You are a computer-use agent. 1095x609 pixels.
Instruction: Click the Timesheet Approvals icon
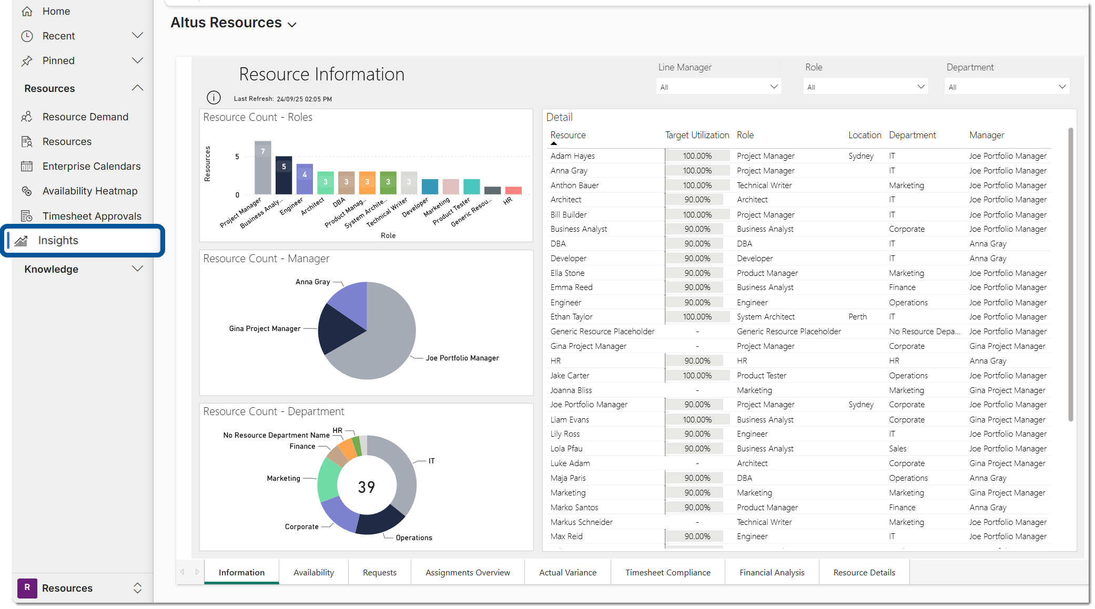[27, 216]
